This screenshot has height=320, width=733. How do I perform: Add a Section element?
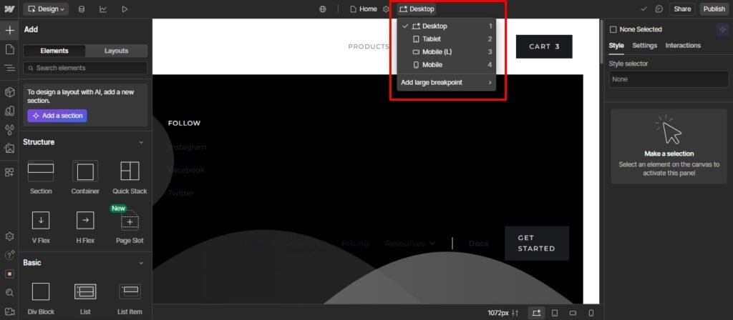coord(41,177)
